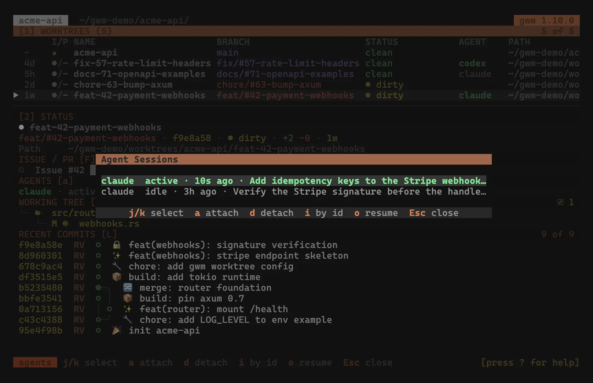Click webhooks.rs in the working tree

coord(109,224)
